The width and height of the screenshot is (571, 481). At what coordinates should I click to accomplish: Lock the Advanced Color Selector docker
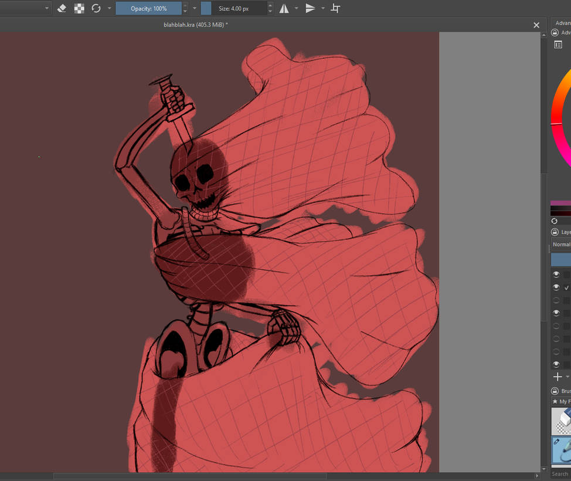coord(555,32)
